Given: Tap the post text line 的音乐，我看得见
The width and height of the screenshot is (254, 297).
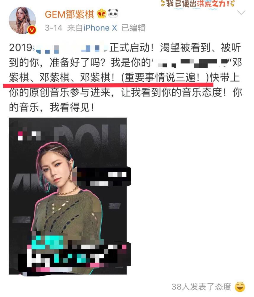Looking at the screenshot, I should coord(52,108).
